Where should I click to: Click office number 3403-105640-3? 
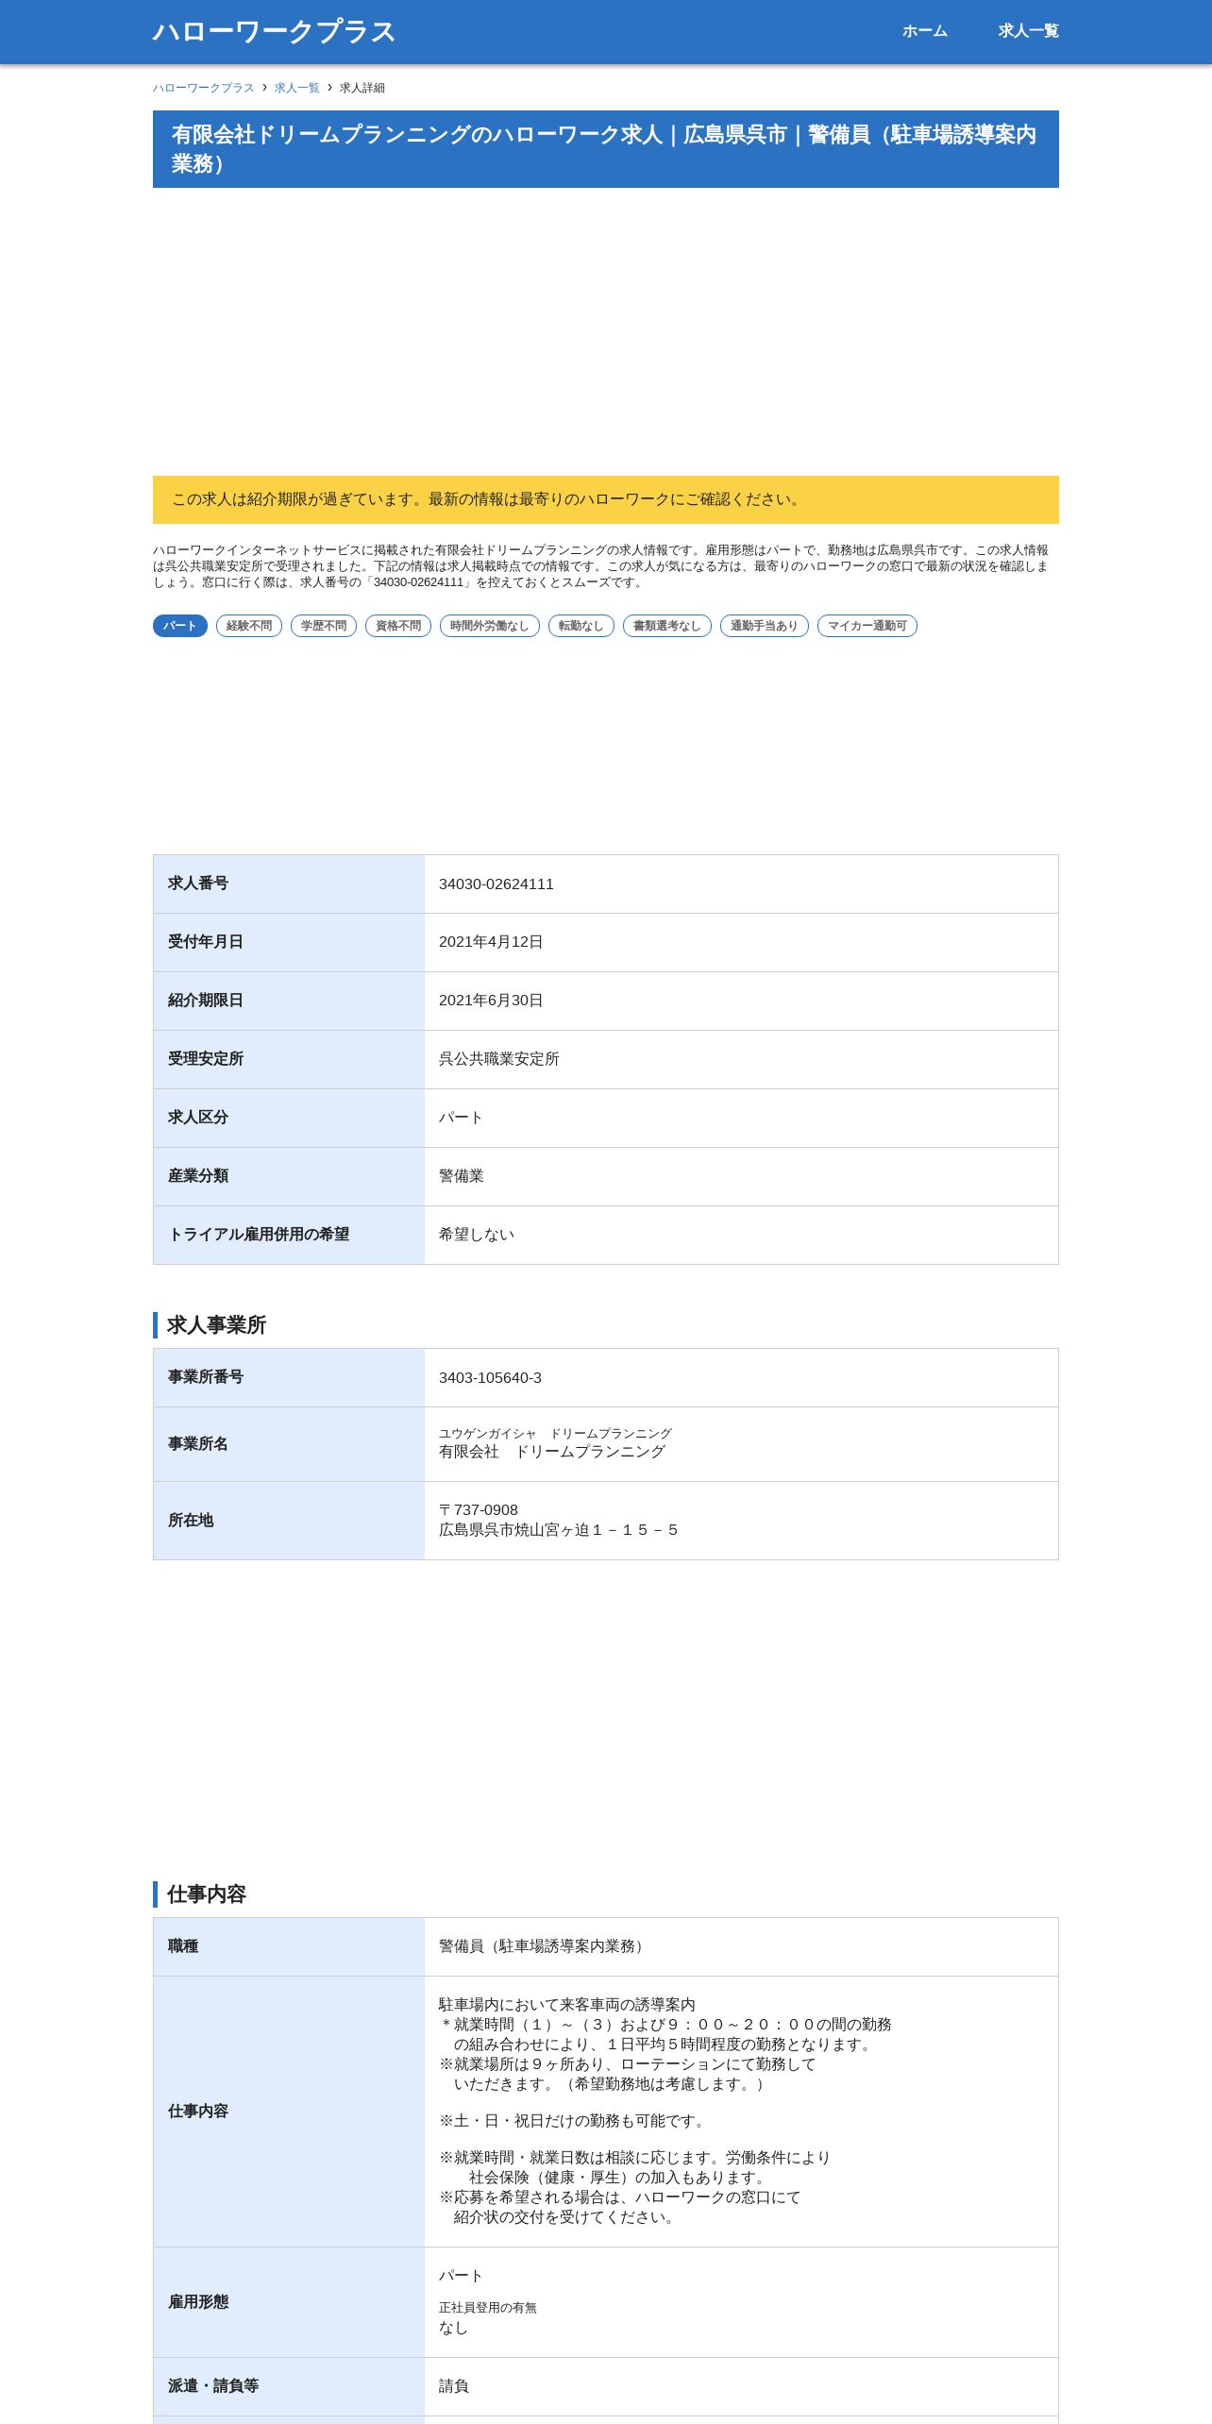coord(491,1378)
